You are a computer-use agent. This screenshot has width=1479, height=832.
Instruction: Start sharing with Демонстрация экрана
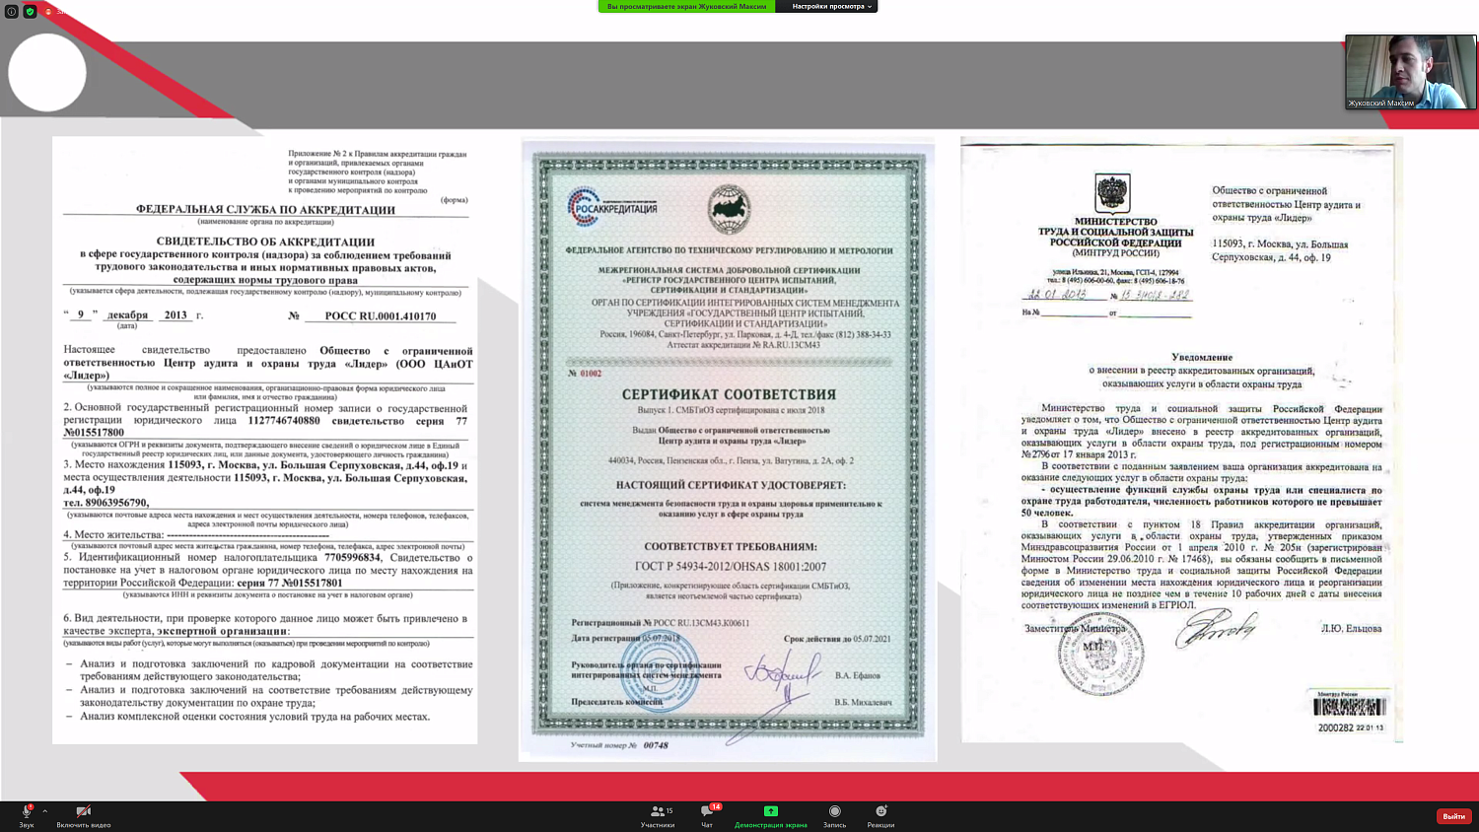pyautogui.click(x=771, y=815)
